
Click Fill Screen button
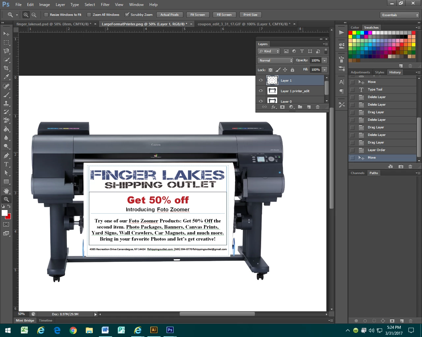[x=224, y=15]
